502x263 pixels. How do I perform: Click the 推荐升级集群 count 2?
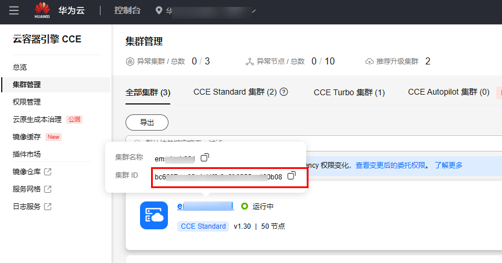click(428, 61)
